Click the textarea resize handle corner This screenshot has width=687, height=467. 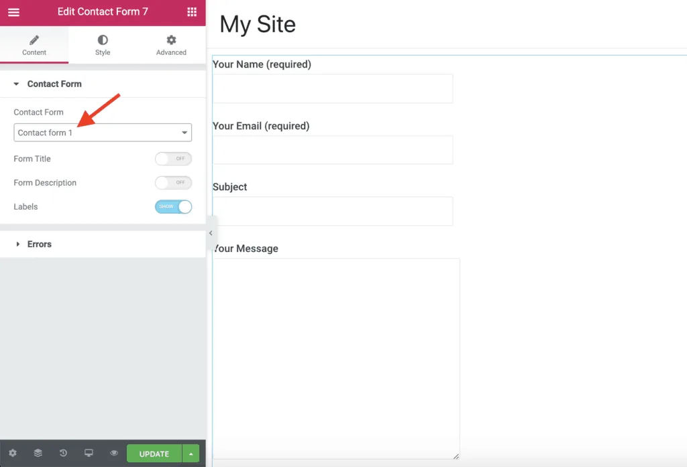[x=456, y=456]
